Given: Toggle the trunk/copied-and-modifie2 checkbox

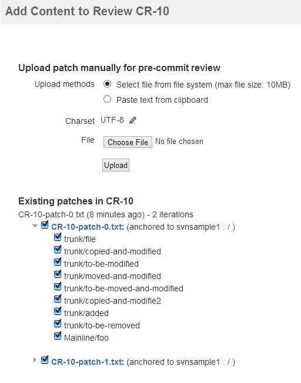Looking at the screenshot, I should (x=58, y=299).
